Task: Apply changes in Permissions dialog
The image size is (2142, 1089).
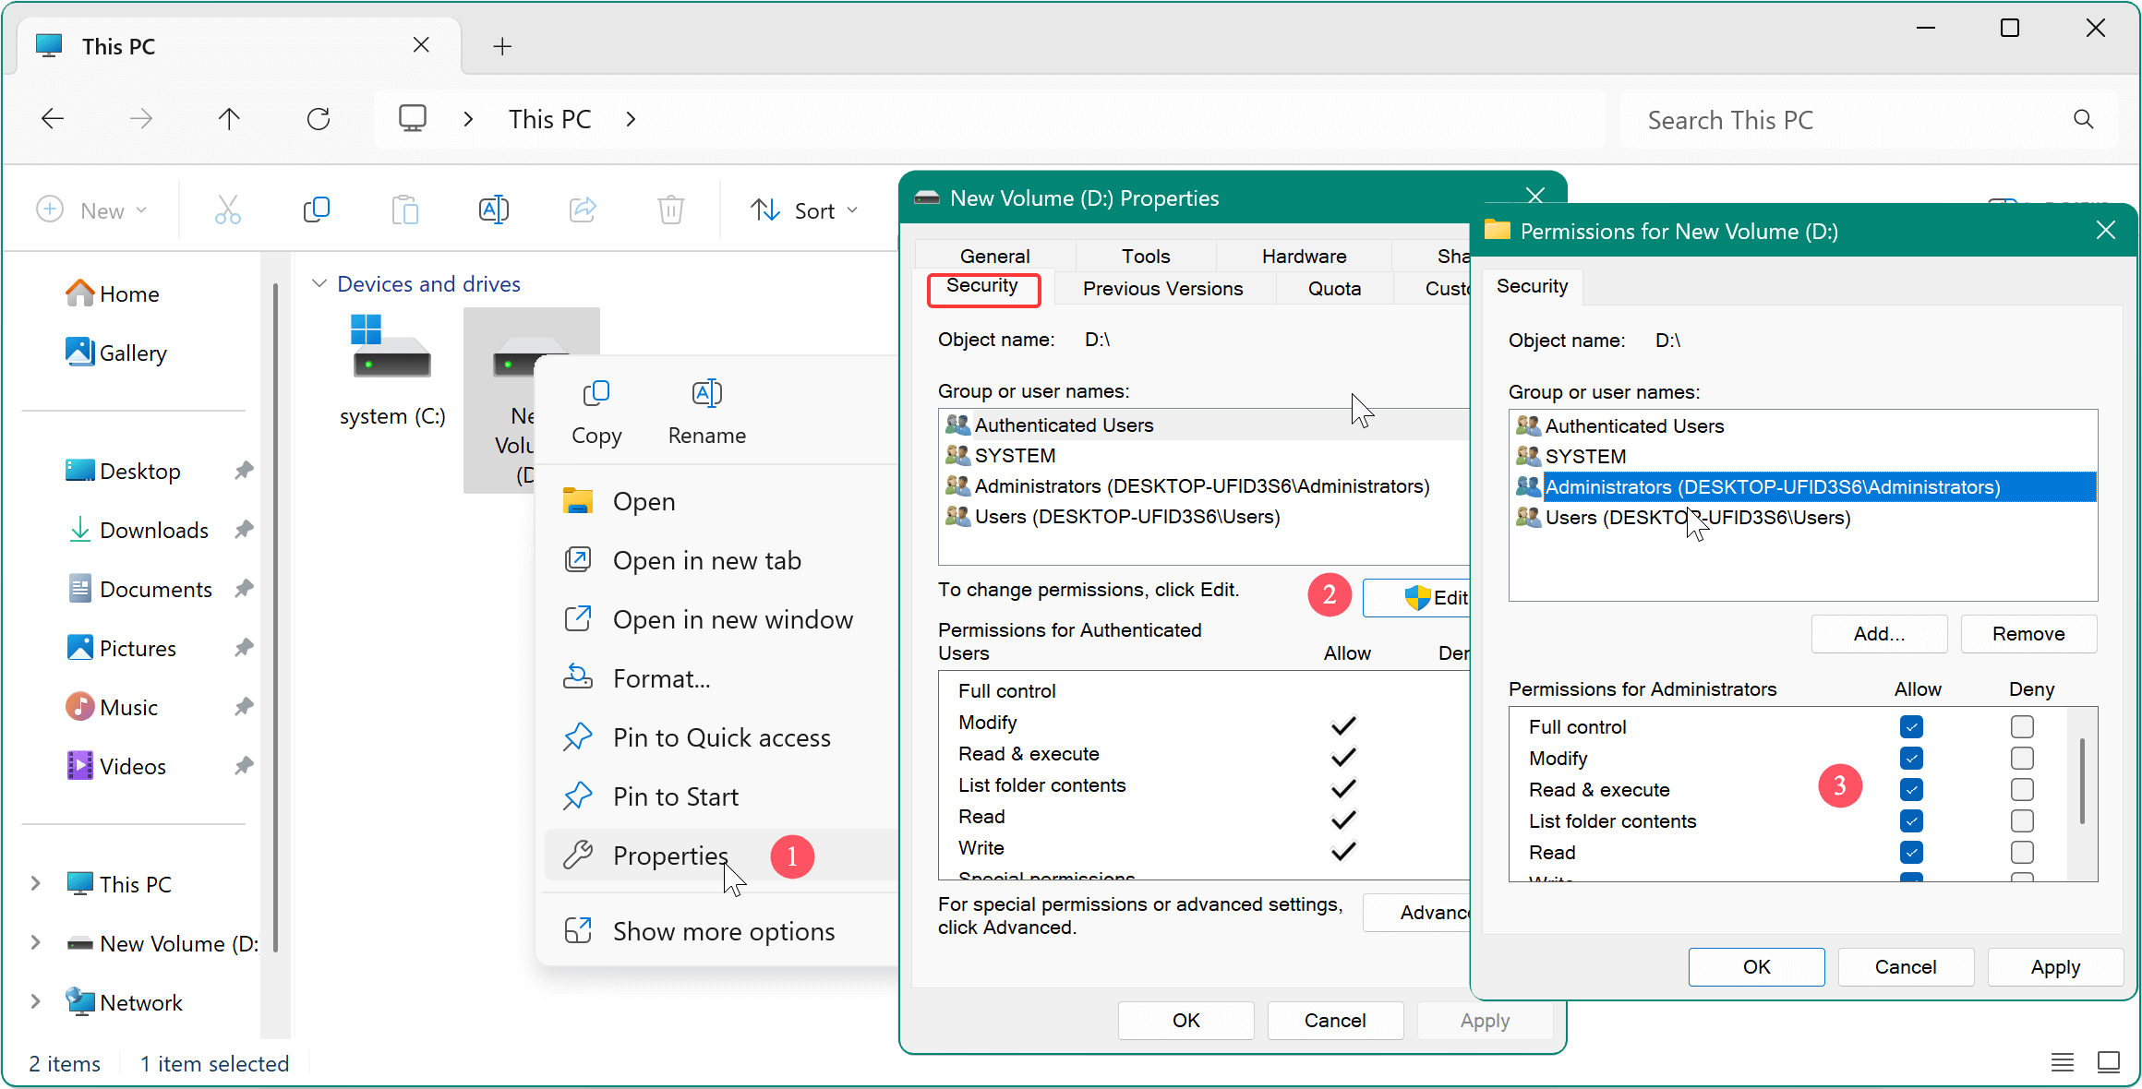Action: pos(2055,966)
